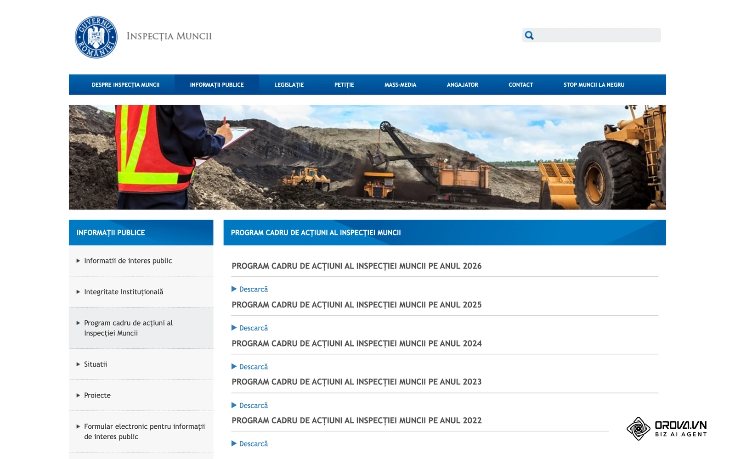The image size is (735, 459).
Task: Select the Angajator menu item
Action: pyautogui.click(x=462, y=85)
